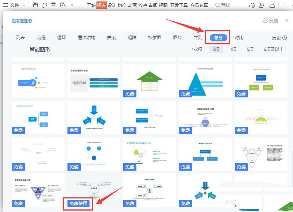Image resolution: width=293 pixels, height=212 pixels.
Task: Open the vertical three-dot more menu
Action: coord(285,5)
